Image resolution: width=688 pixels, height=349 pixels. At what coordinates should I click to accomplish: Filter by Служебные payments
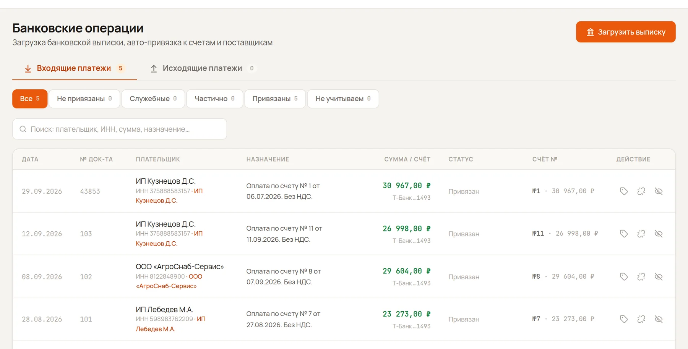[x=153, y=99]
